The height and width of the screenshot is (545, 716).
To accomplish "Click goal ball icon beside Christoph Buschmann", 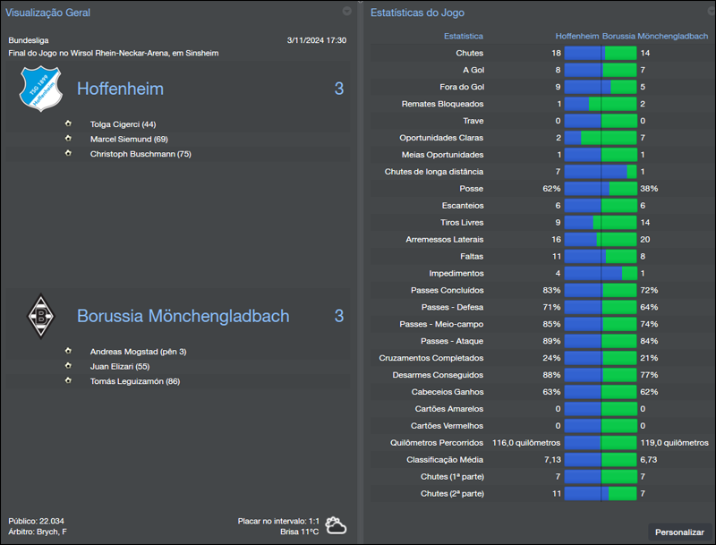I will [x=67, y=154].
